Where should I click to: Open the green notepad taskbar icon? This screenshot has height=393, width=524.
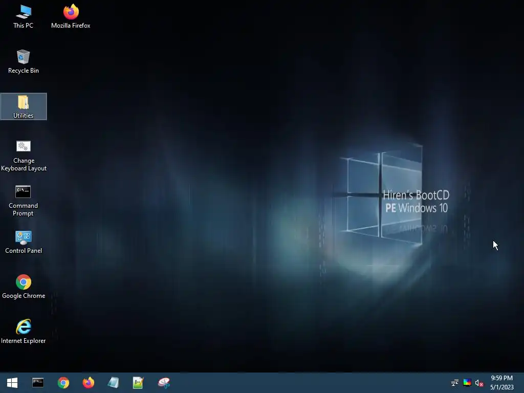tap(138, 383)
